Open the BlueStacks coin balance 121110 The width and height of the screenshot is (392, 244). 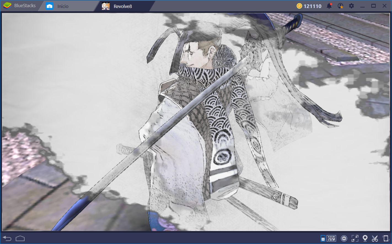tap(309, 6)
